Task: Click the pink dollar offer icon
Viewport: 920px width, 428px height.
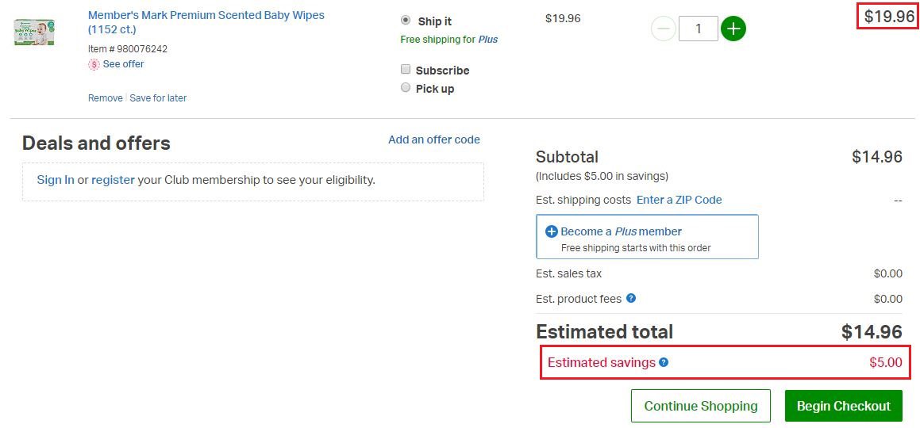Action: tap(94, 64)
